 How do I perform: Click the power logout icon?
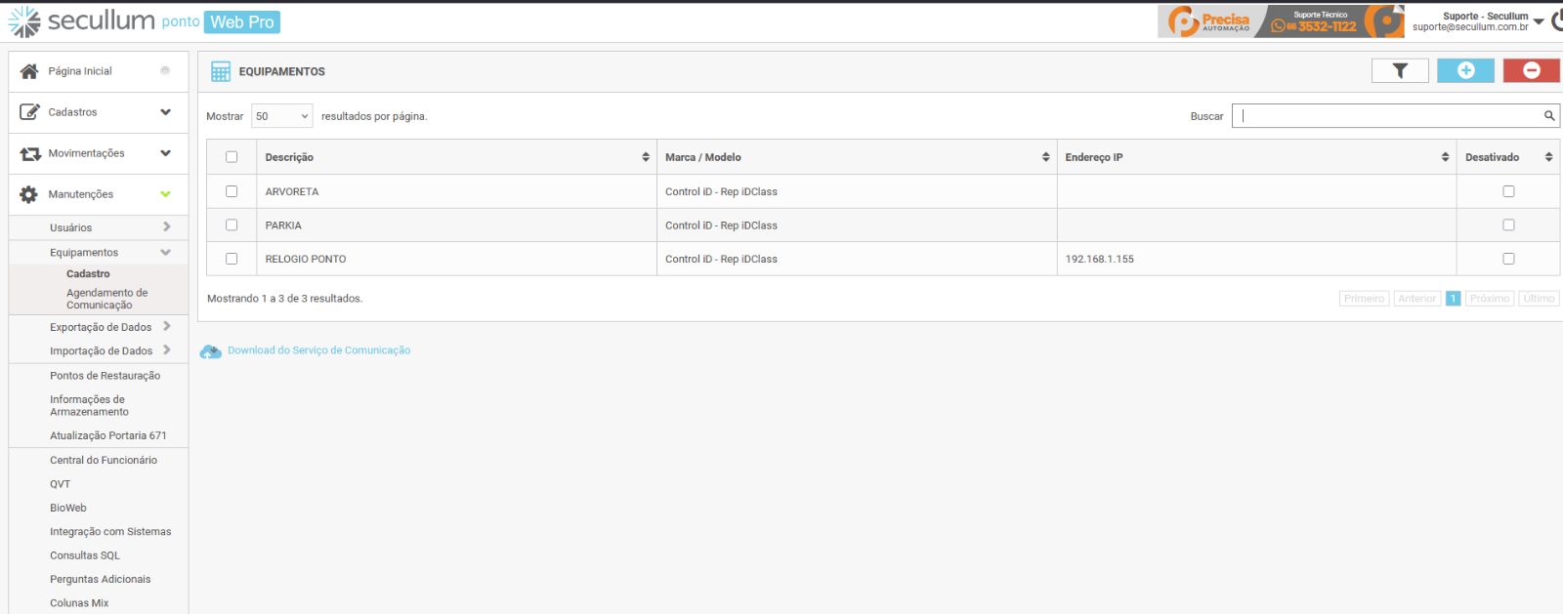[1557, 20]
